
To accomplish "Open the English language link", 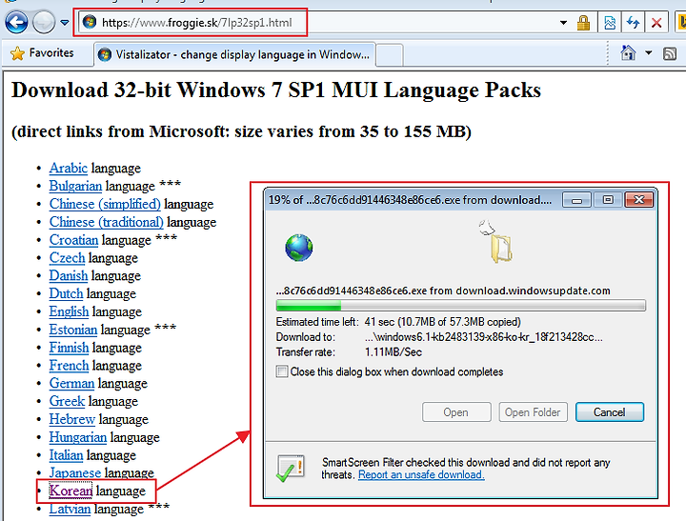I will [69, 311].
